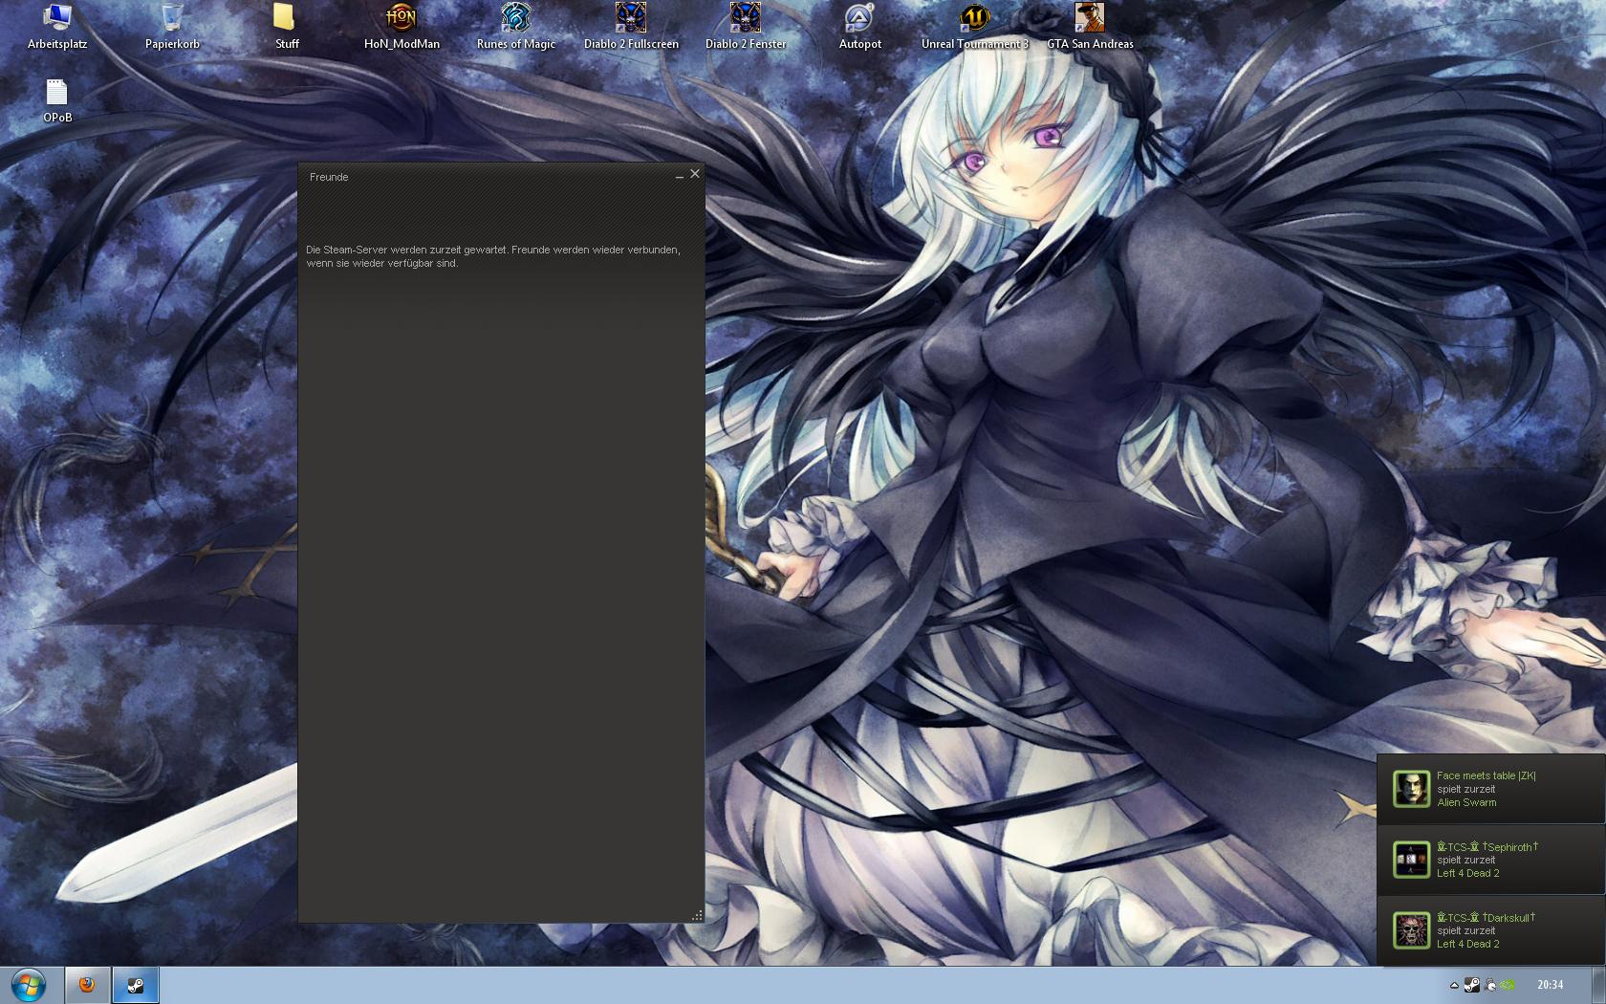Select the OPoB text file icon
The image size is (1606, 1004).
coord(57,99)
